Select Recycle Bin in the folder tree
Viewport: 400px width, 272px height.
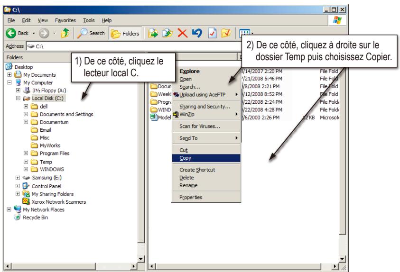tap(31, 218)
